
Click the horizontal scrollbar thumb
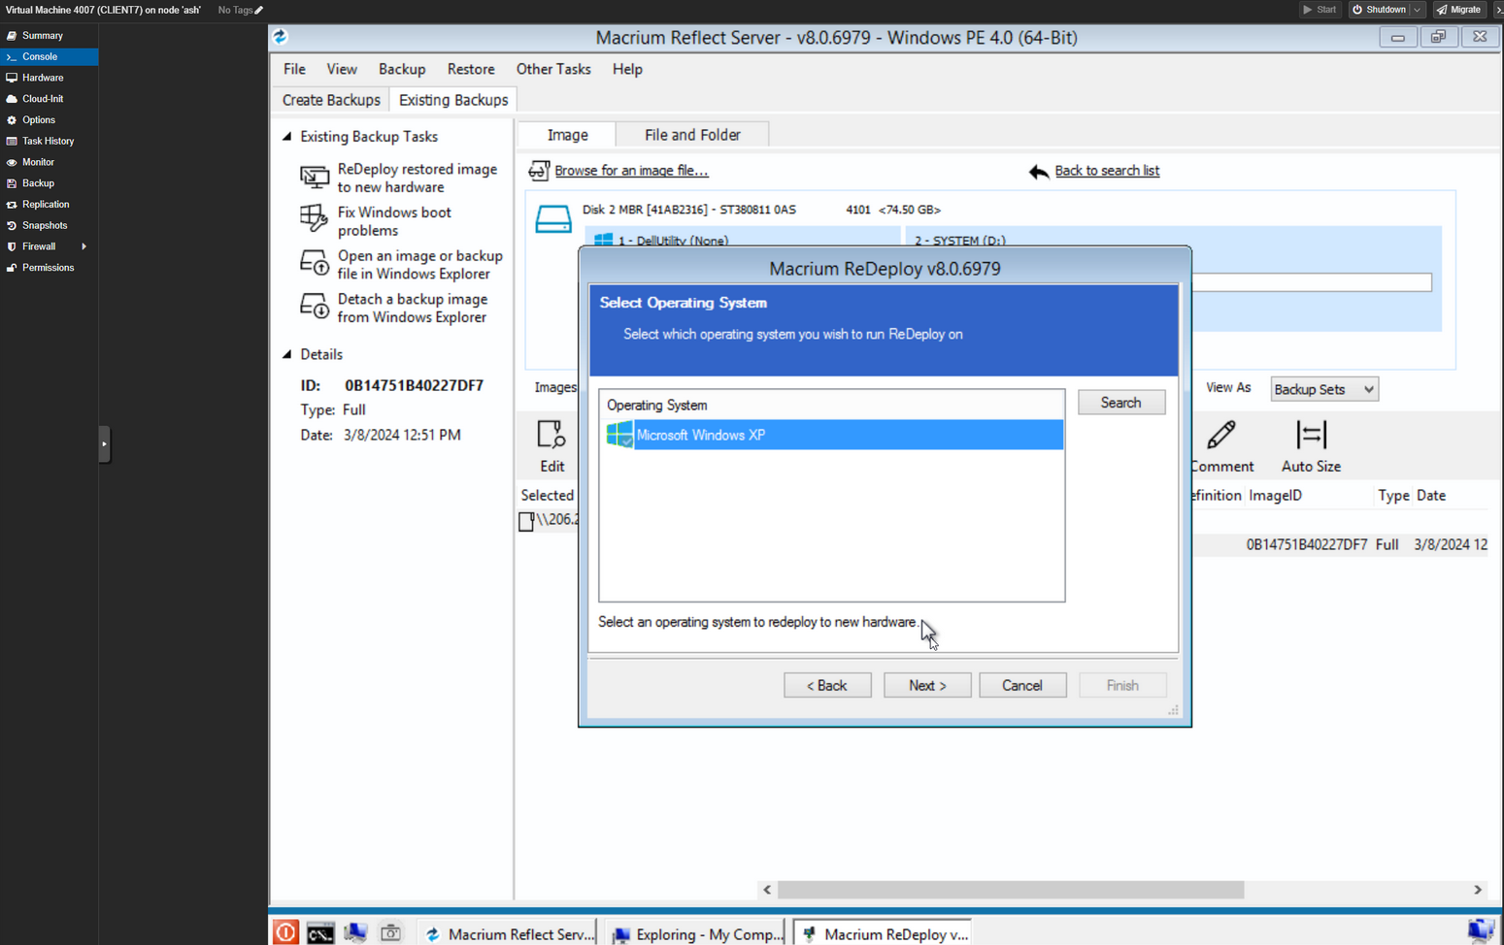pyautogui.click(x=1011, y=890)
